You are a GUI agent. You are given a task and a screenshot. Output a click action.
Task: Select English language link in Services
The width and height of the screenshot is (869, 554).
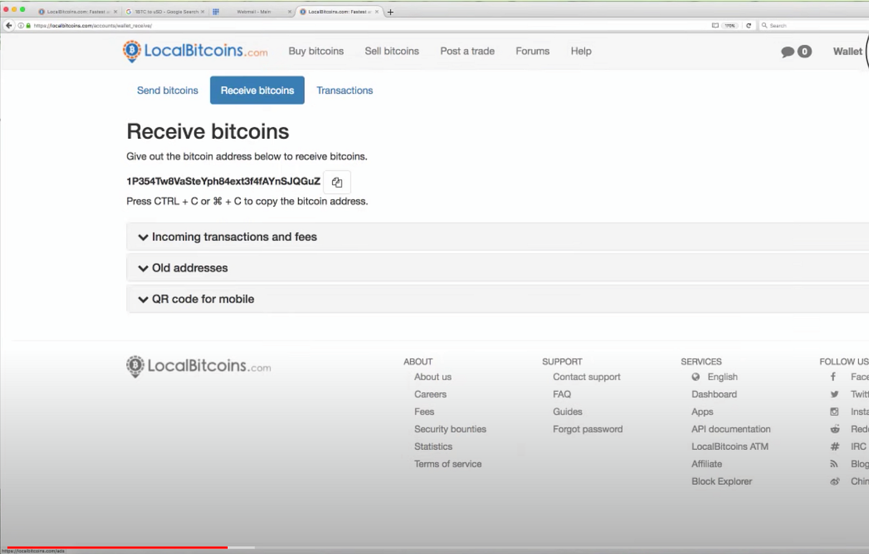click(723, 377)
